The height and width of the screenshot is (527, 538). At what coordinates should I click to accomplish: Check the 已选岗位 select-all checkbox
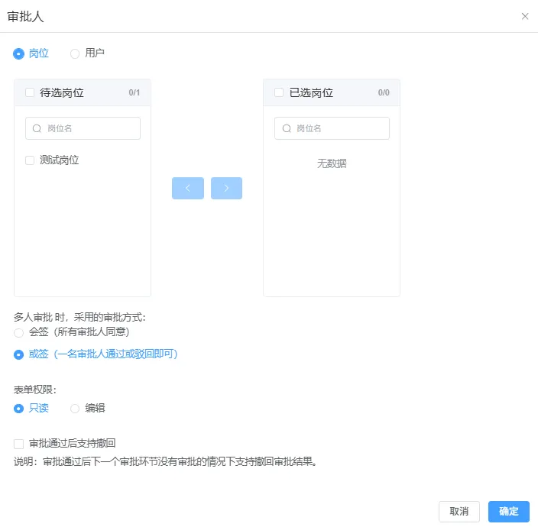(x=279, y=92)
